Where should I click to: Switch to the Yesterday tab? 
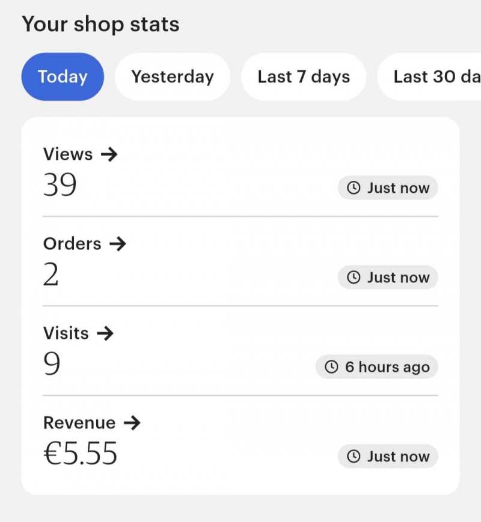pyautogui.click(x=173, y=77)
